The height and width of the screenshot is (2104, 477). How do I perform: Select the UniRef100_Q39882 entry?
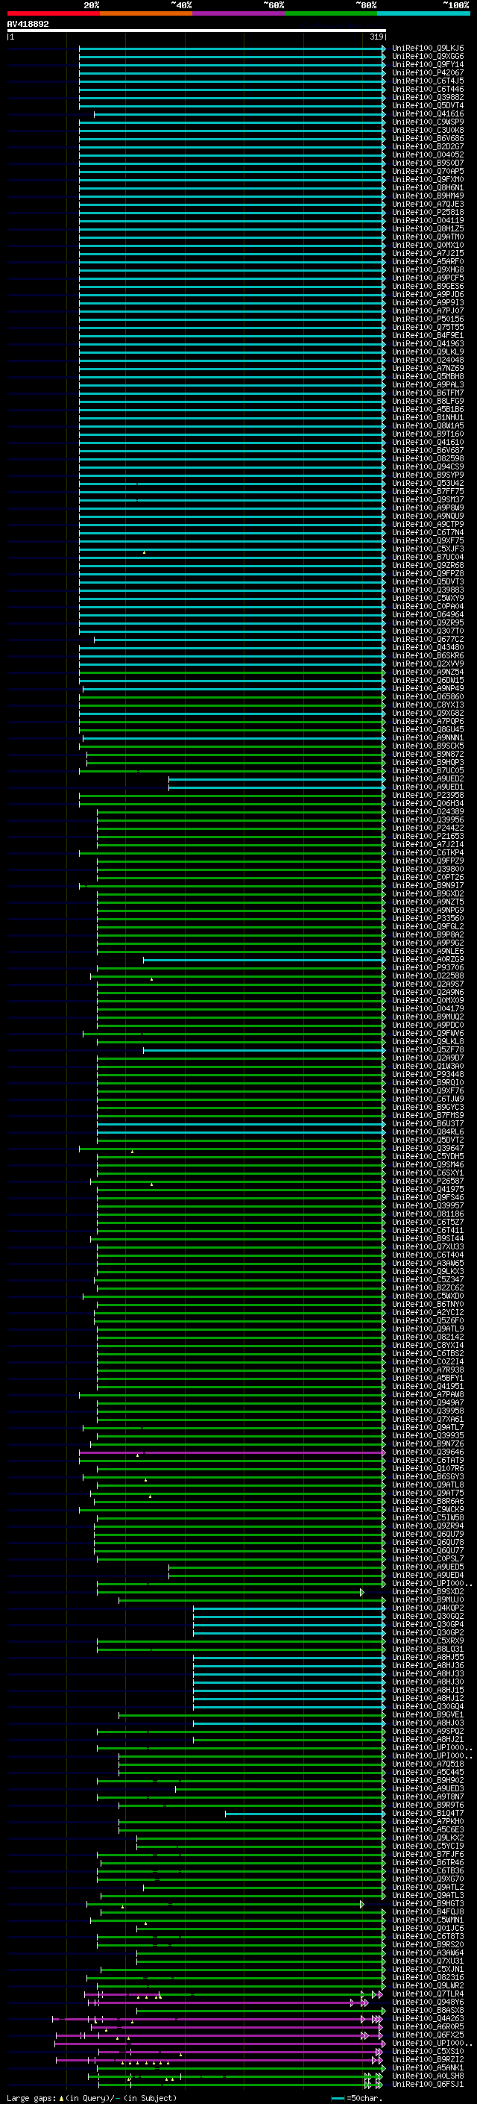coord(428,98)
